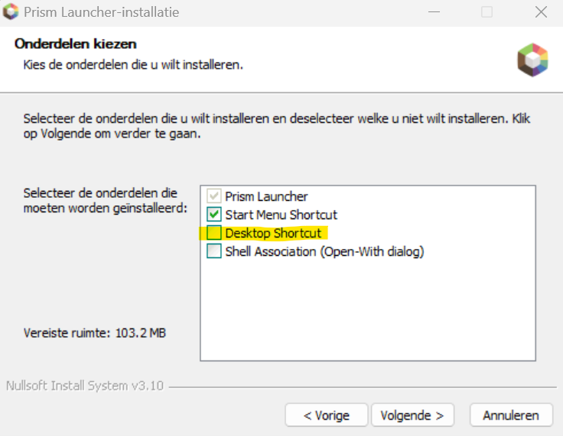Screen dimensions: 563x436
Task: Click the Prism Launcher title bar icon
Action: (11, 11)
